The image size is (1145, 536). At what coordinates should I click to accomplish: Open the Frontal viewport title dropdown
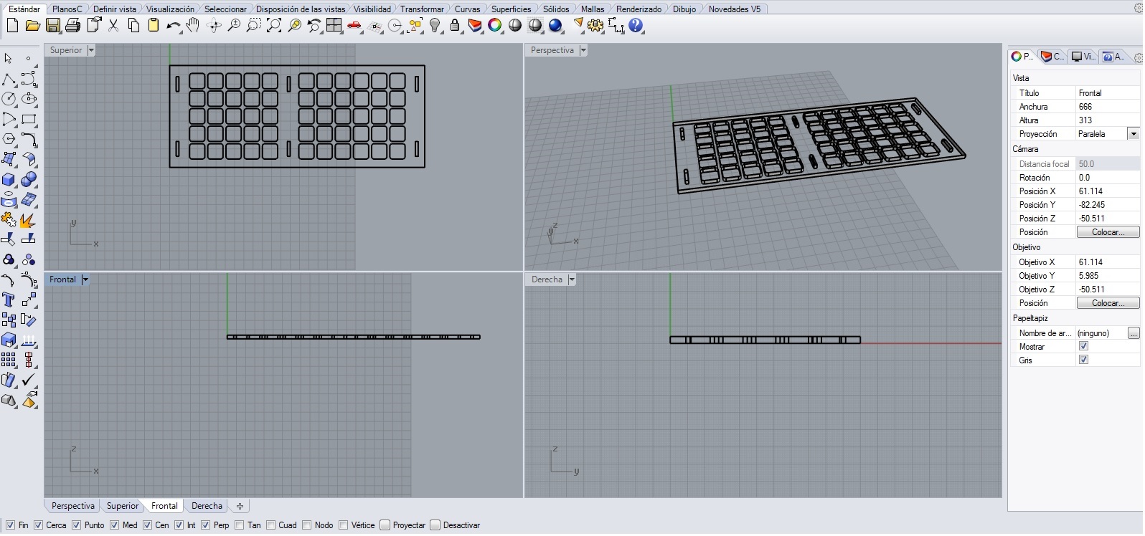coord(85,279)
